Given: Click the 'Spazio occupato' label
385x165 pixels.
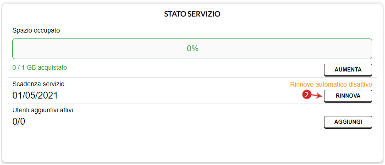Looking at the screenshot, I should [36, 31].
